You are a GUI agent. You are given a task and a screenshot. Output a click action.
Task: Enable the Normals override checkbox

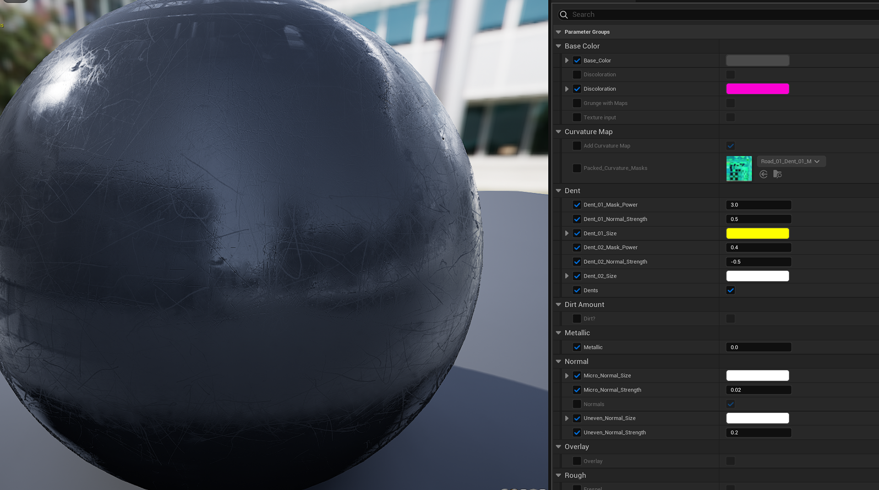tap(577, 404)
